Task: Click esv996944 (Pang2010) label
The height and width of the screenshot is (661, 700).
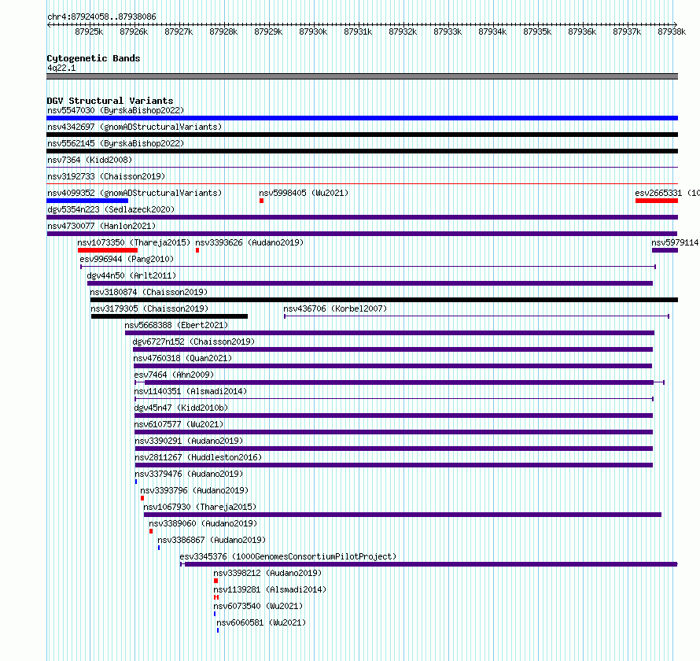Action: tap(127, 259)
